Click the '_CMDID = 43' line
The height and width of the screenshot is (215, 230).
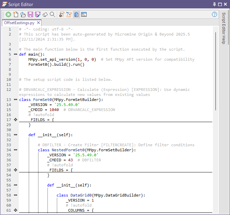[60, 160]
